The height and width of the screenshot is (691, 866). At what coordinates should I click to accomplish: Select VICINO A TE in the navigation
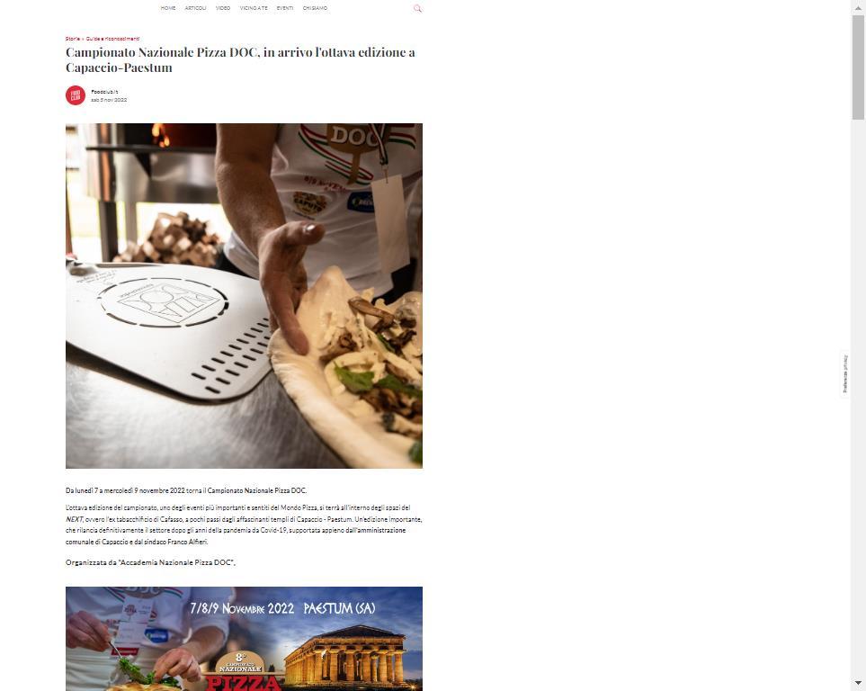click(254, 8)
